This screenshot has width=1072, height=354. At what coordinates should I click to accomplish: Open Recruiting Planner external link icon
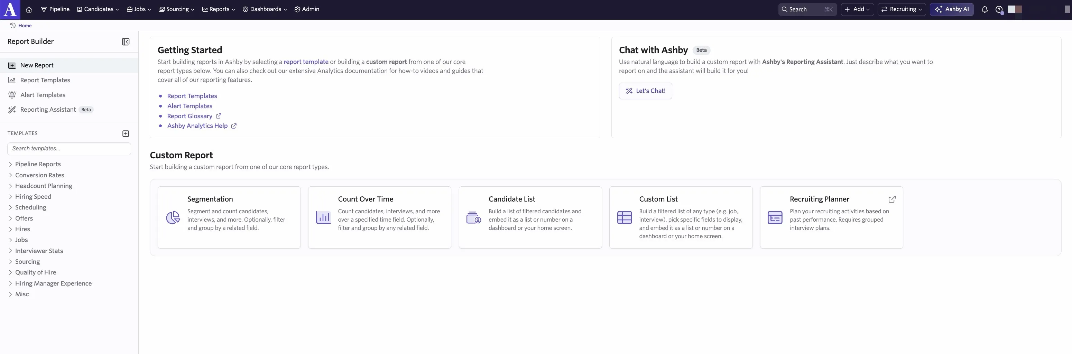point(892,199)
